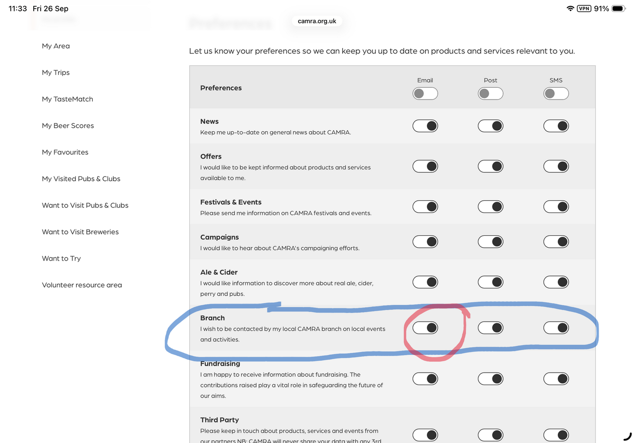Toggle the master SMS preferences switch
The width and height of the screenshot is (634, 443).
click(556, 94)
